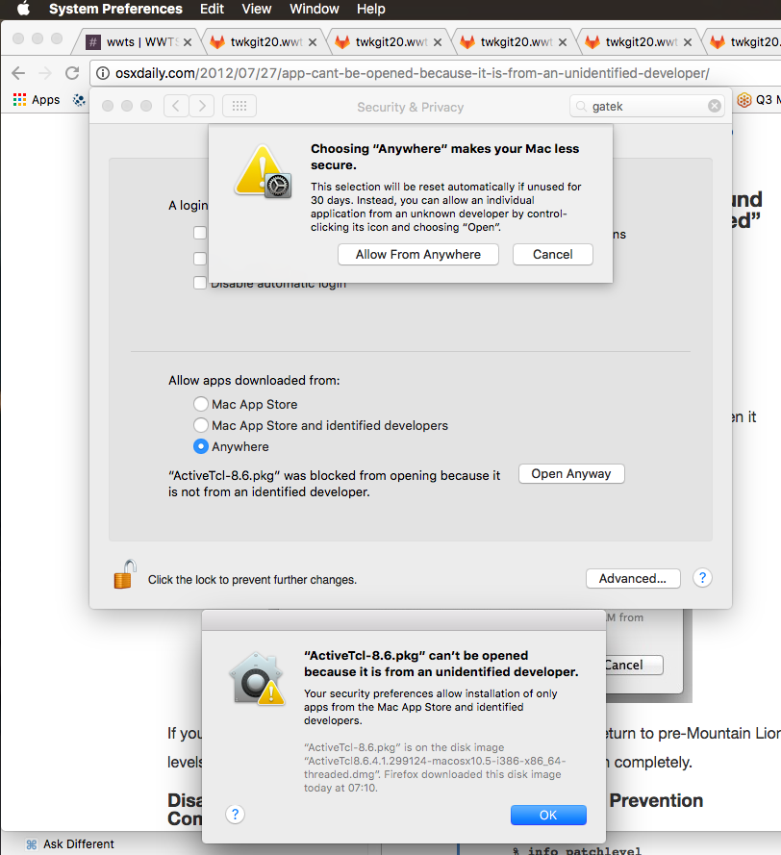781x855 pixels.
Task: Open the Ask Different item at bottom
Action: 70,844
